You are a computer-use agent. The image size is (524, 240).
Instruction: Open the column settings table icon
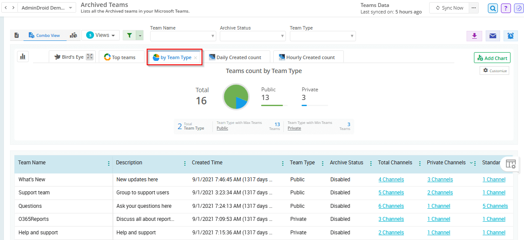tap(511, 164)
